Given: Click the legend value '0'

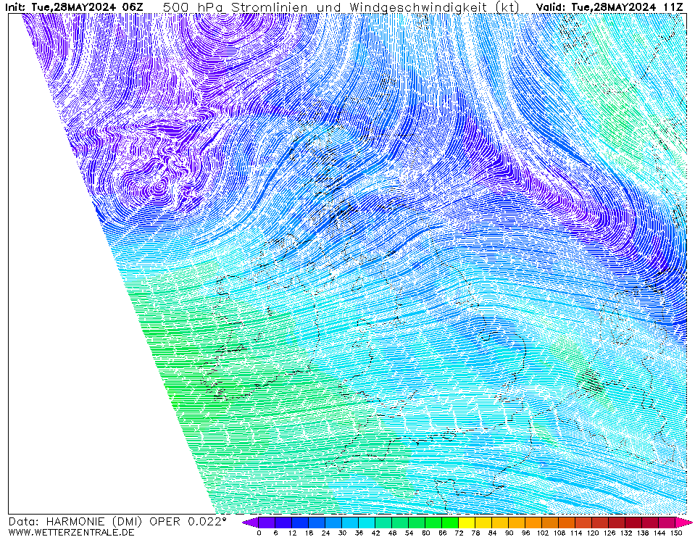Looking at the screenshot, I should [259, 533].
